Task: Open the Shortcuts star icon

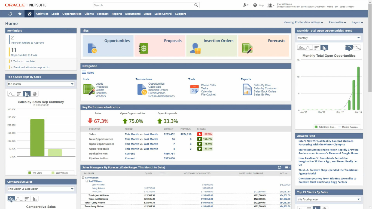Action: (x=20, y=14)
